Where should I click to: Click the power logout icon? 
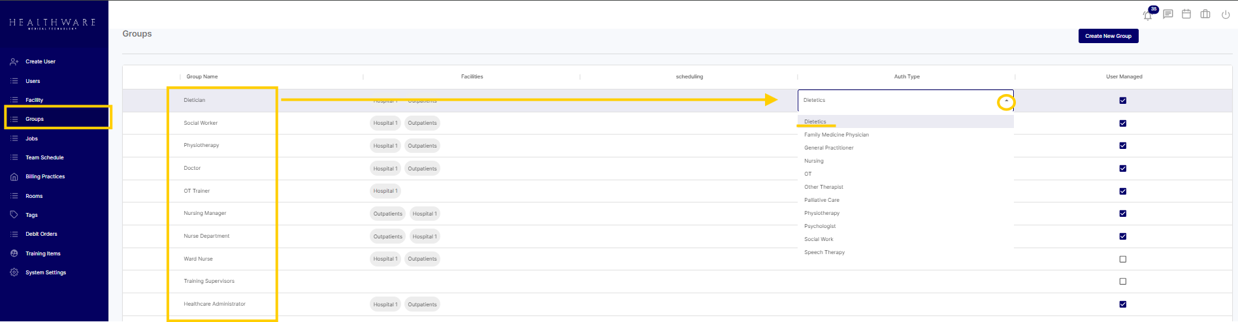coord(1226,14)
